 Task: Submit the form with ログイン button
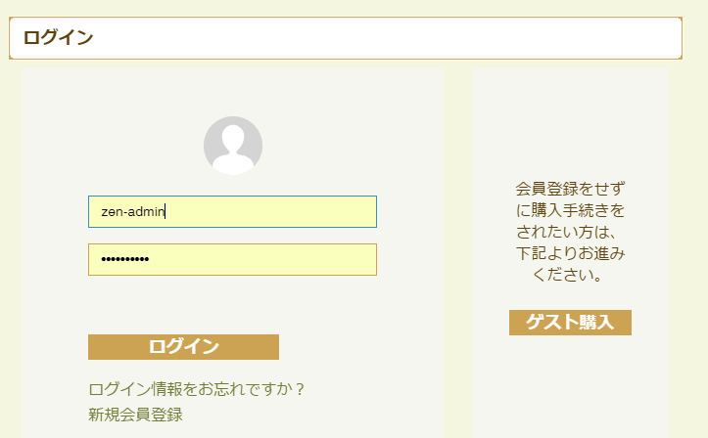183,347
